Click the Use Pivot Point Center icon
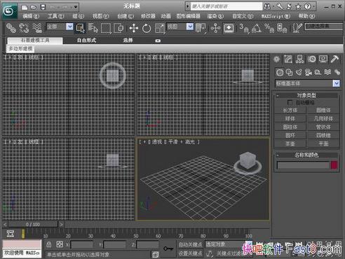Screen dimensions: 345x259 201,28
